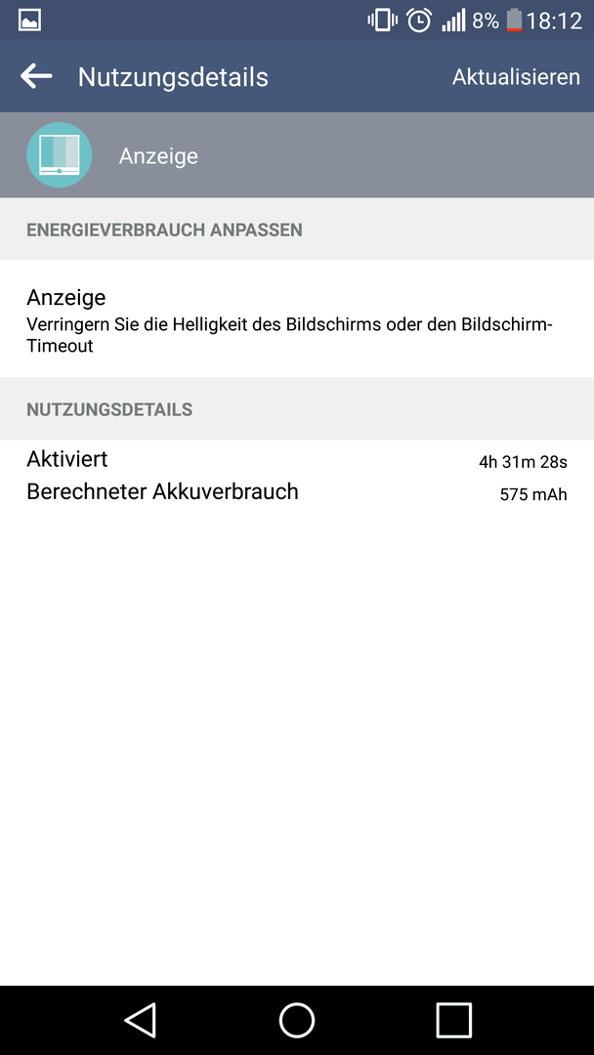Image resolution: width=594 pixels, height=1055 pixels.
Task: Tap the picture notification icon
Action: [29, 21]
